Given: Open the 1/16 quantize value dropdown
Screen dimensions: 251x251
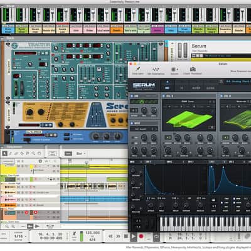Looking at the screenshot, I should [20, 237].
